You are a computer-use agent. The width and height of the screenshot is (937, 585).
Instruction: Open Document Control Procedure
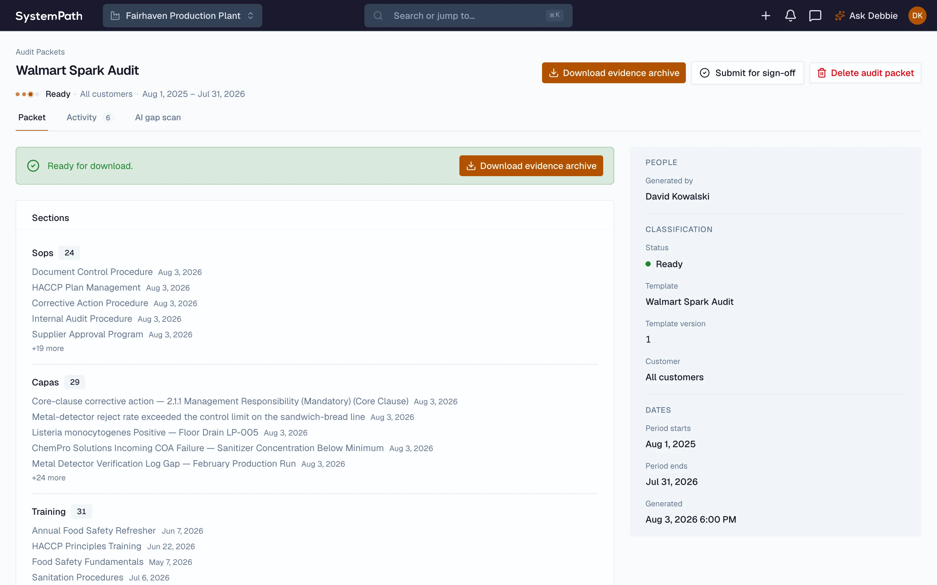pos(92,272)
